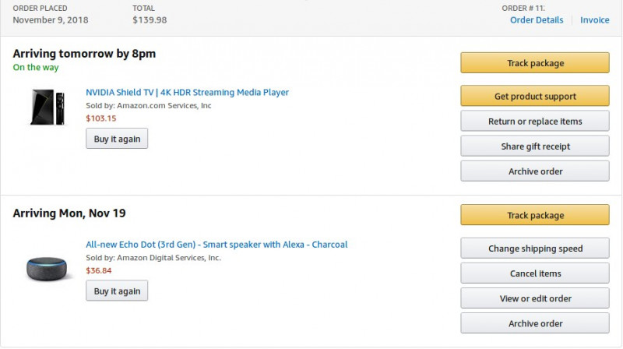623x349 pixels.
Task: Buy the Echo Dot again
Action: pyautogui.click(x=117, y=291)
